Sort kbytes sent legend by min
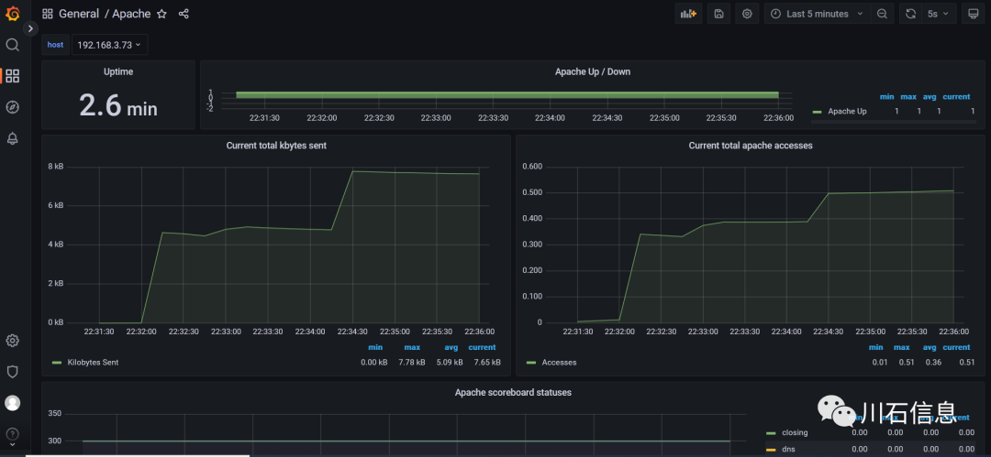991x457 pixels. point(375,347)
